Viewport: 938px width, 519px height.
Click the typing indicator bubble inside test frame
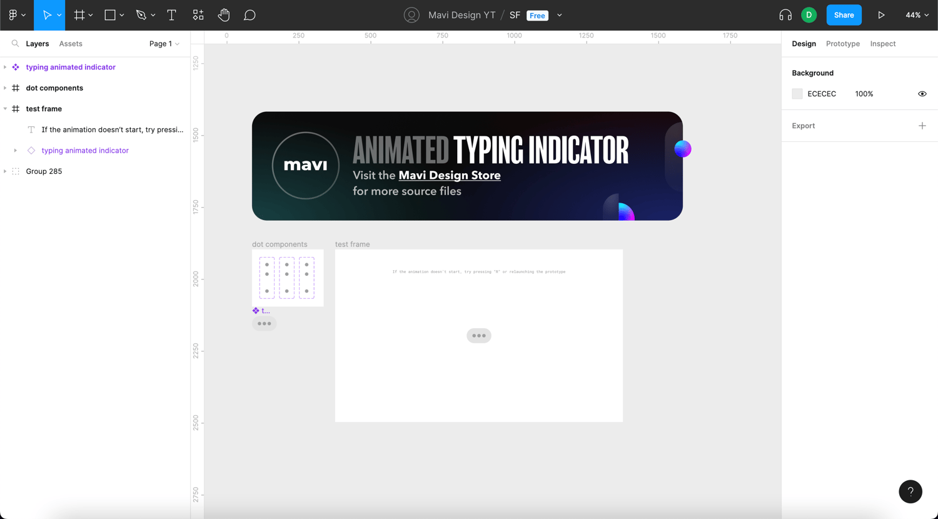coord(479,336)
